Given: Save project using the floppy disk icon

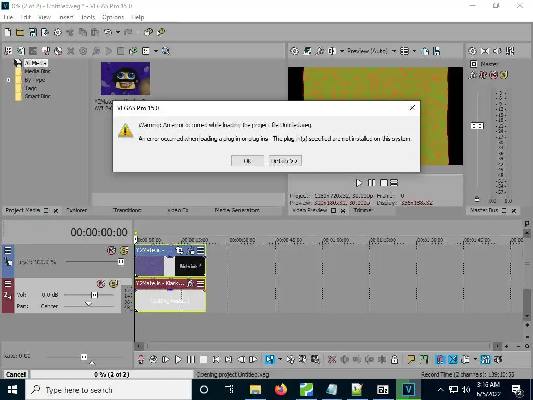Looking at the screenshot, I should (x=33, y=32).
